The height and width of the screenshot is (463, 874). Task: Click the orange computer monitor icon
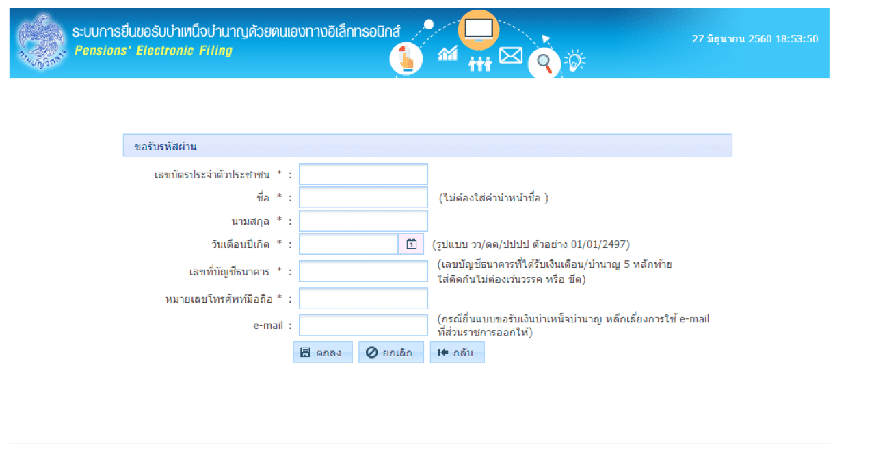point(478,30)
